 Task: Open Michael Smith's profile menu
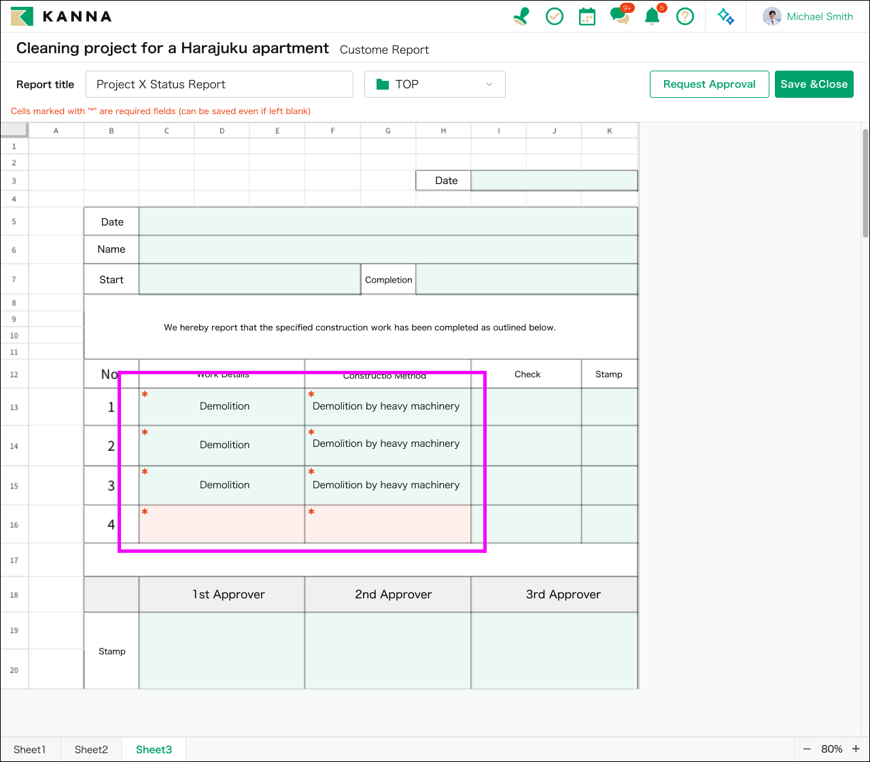808,16
